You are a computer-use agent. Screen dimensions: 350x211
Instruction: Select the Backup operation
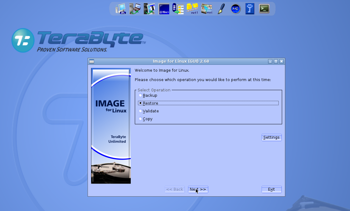tap(148, 95)
